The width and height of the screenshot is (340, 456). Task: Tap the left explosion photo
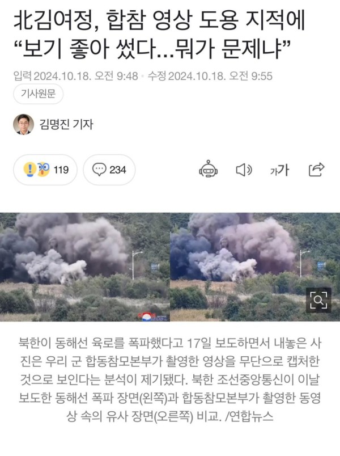click(x=85, y=267)
